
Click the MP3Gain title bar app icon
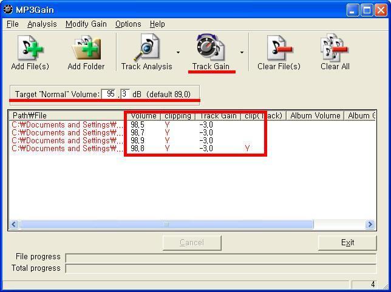[8, 10]
